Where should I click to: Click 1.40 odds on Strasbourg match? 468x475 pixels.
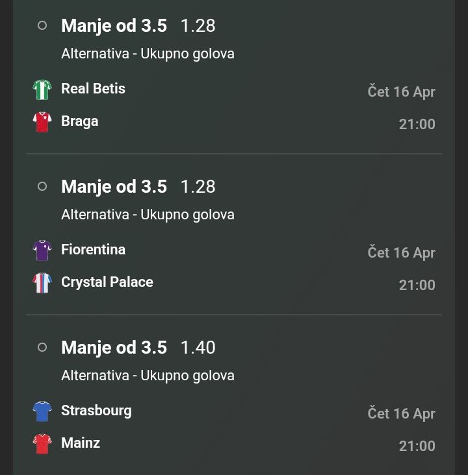(x=198, y=348)
